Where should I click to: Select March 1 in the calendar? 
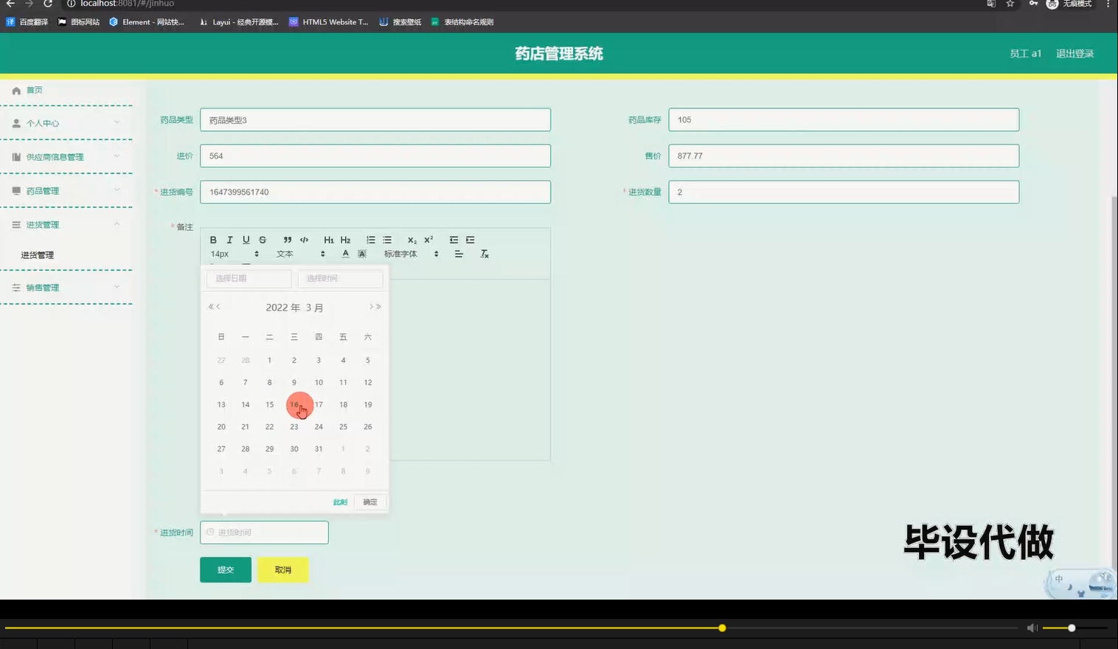pyautogui.click(x=269, y=360)
